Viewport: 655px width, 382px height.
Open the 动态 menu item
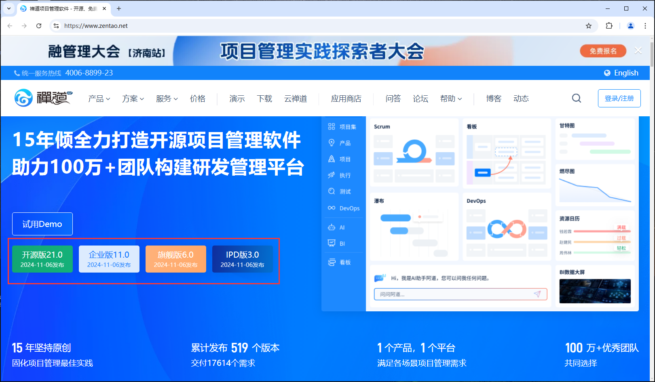(x=521, y=99)
